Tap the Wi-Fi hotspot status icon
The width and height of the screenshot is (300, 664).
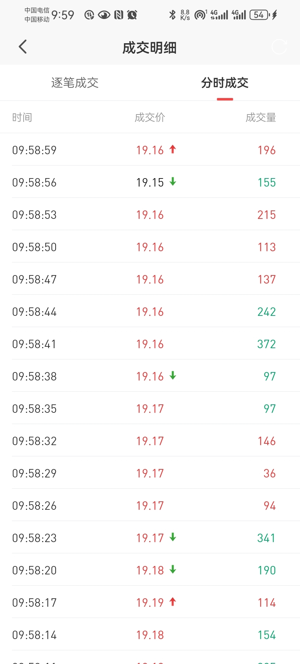coord(200,15)
